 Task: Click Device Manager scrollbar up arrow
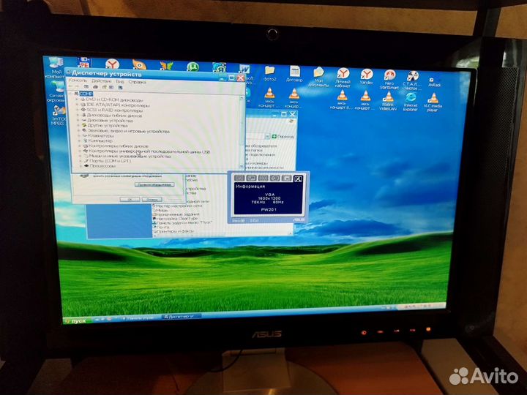coord(242,97)
